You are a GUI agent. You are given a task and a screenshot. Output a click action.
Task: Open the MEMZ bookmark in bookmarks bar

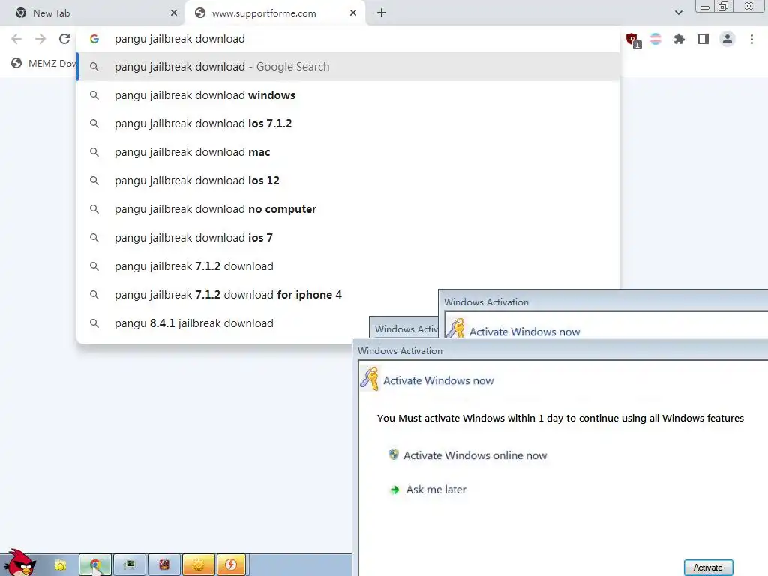coord(43,63)
